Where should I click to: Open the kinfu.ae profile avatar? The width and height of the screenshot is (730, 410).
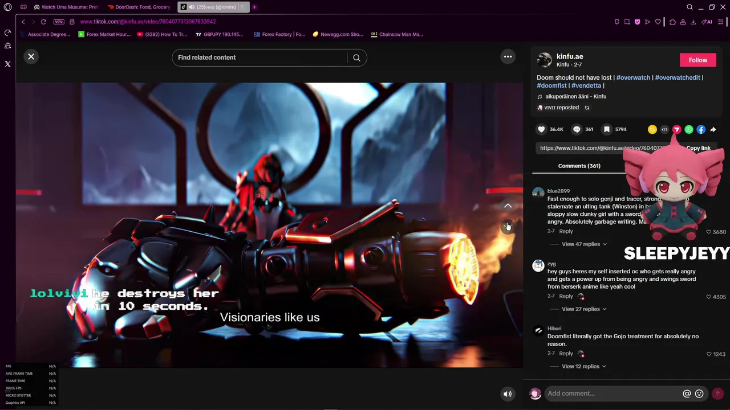pos(544,60)
